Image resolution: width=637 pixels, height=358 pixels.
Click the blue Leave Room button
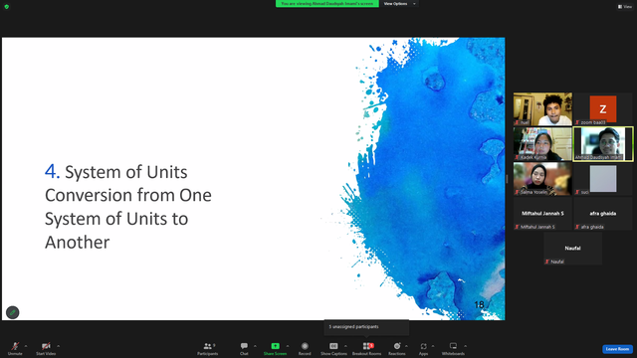(x=617, y=349)
